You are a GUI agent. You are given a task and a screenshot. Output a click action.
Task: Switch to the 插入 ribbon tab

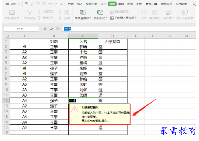[80, 4]
